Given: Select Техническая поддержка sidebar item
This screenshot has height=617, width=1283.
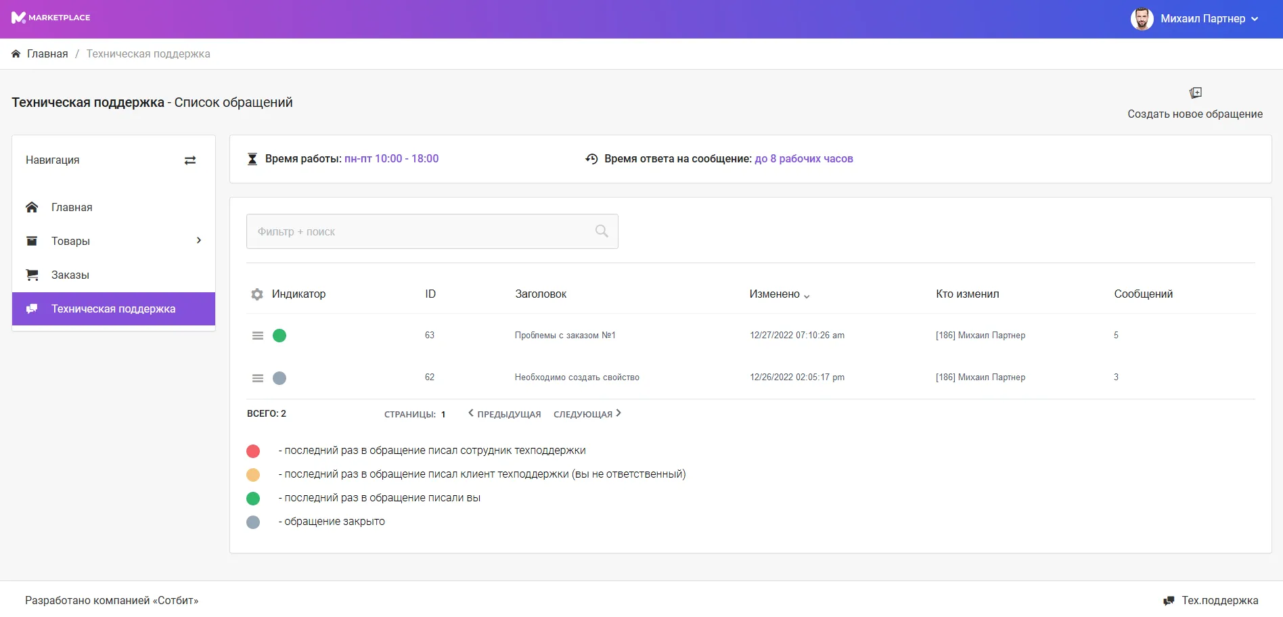Looking at the screenshot, I should pos(113,309).
